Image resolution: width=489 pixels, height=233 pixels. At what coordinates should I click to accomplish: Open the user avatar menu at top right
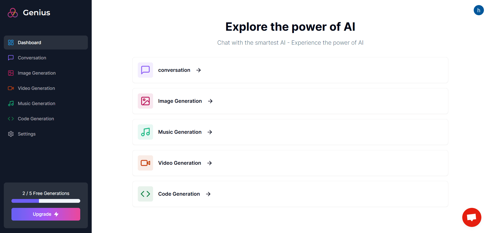point(479,10)
